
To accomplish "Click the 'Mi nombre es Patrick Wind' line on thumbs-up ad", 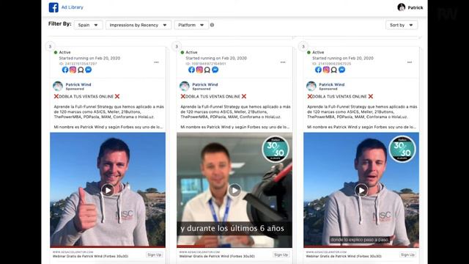I will [108, 127].
